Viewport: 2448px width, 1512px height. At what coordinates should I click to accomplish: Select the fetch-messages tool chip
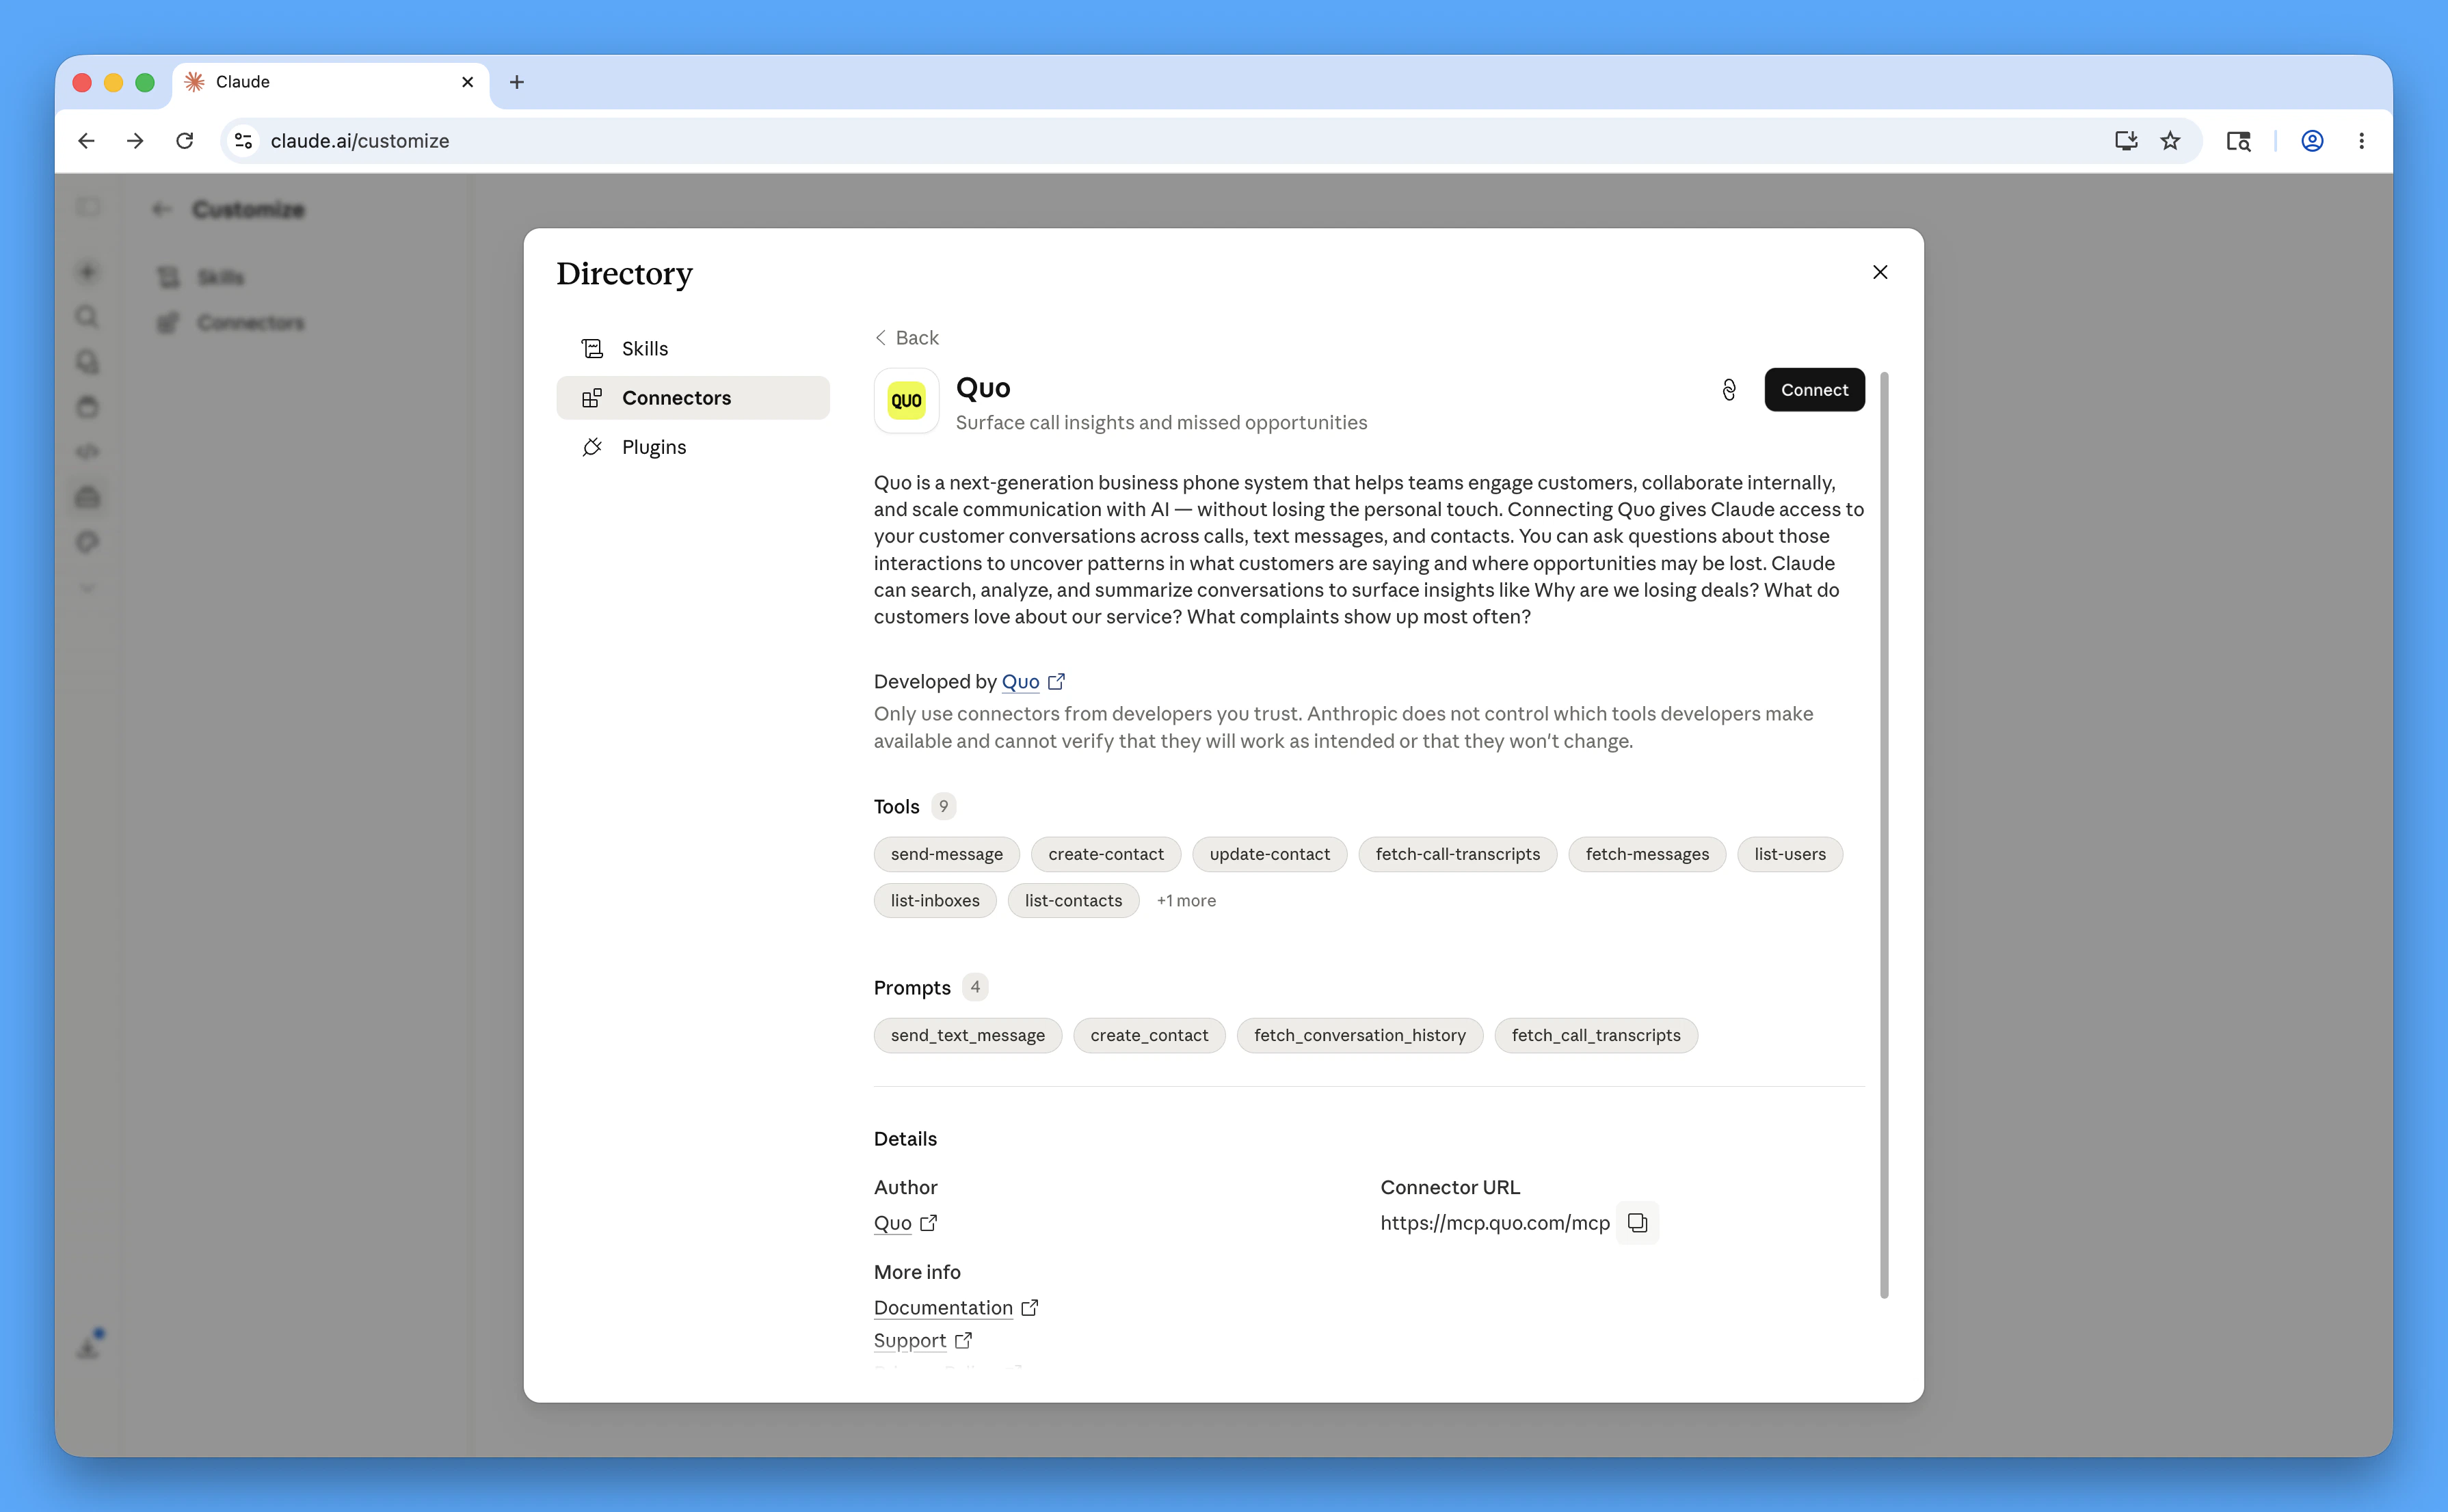pos(1647,854)
